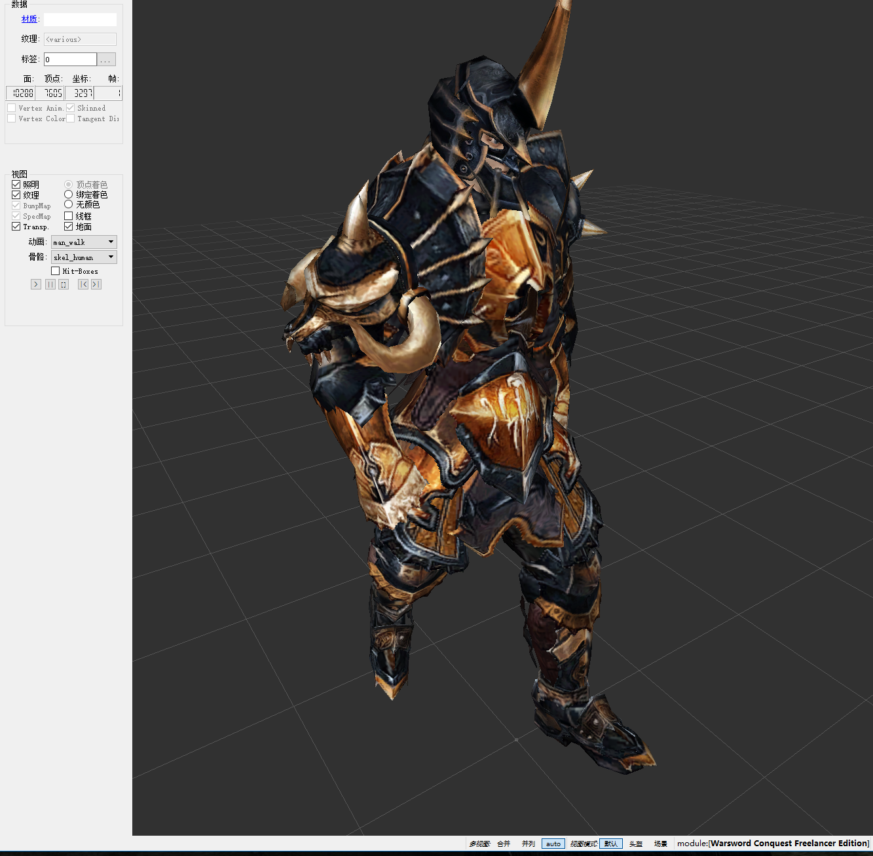Switch view mode to 默认 default

click(x=611, y=844)
